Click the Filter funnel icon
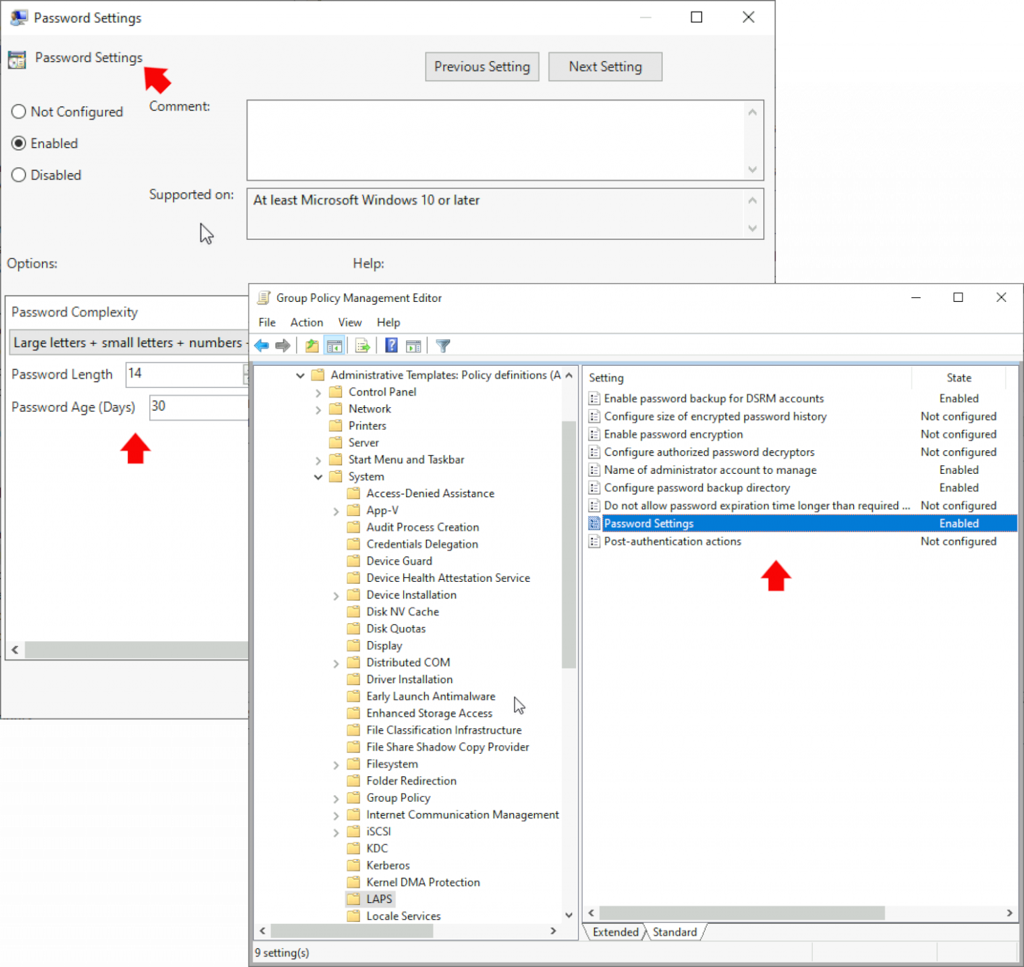1024x967 pixels. 443,345
